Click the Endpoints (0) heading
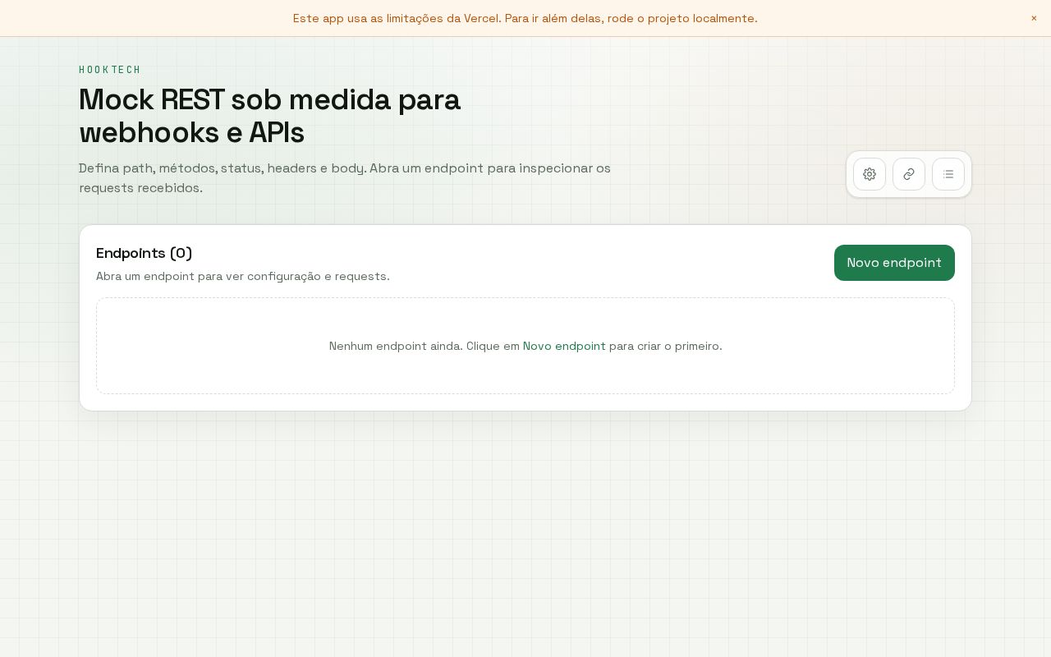The image size is (1051, 657). pos(145,253)
